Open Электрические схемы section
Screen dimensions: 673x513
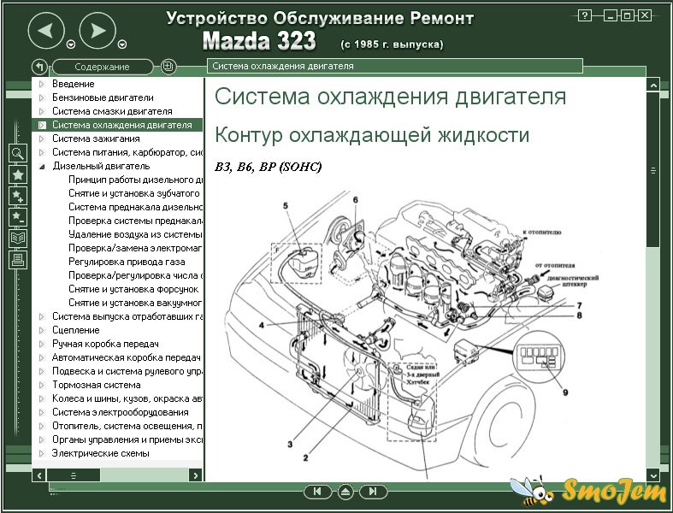[100, 453]
